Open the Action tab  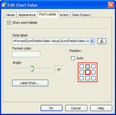click(x=64, y=15)
